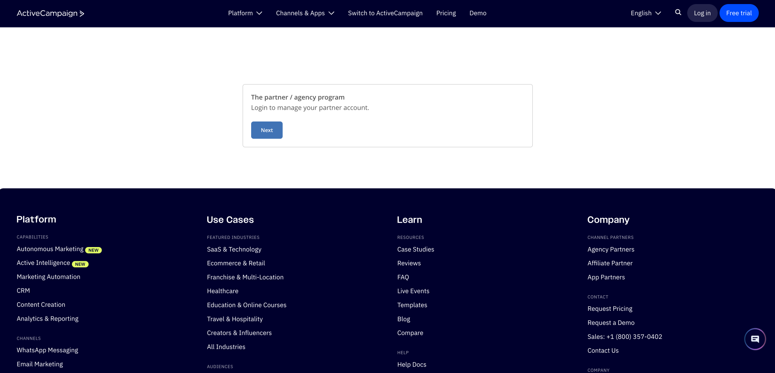Viewport: 775px width, 373px height.
Task: Start a Free trial
Action: [739, 13]
